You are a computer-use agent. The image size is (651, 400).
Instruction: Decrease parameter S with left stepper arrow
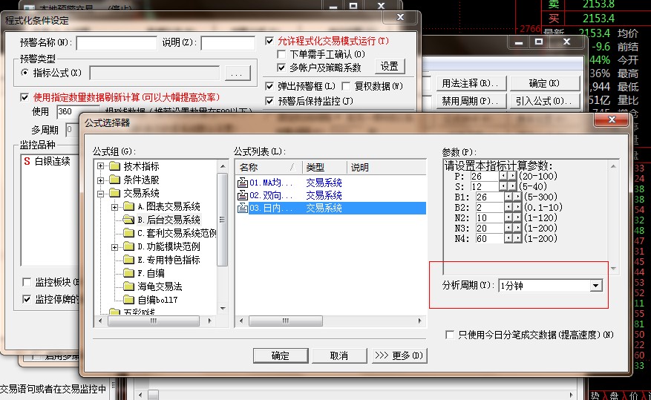tap(503, 186)
